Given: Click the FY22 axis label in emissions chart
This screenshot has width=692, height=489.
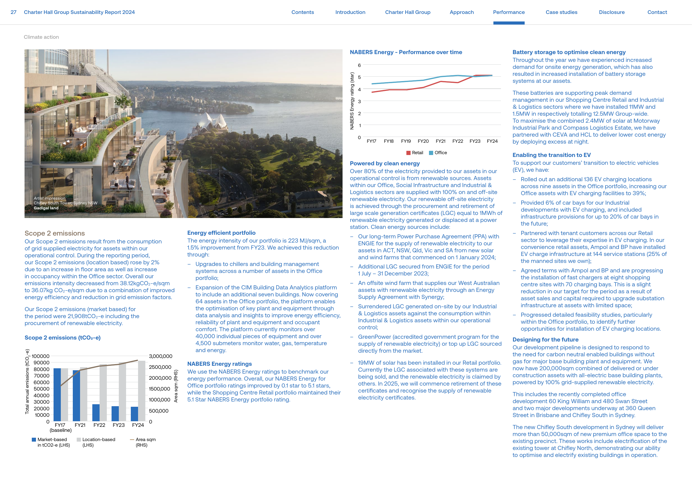Looking at the screenshot, I should pyautogui.click(x=99, y=425).
